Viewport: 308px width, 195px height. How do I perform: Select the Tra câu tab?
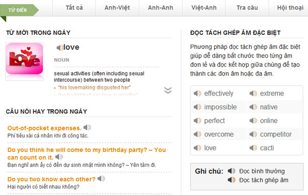[247, 8]
